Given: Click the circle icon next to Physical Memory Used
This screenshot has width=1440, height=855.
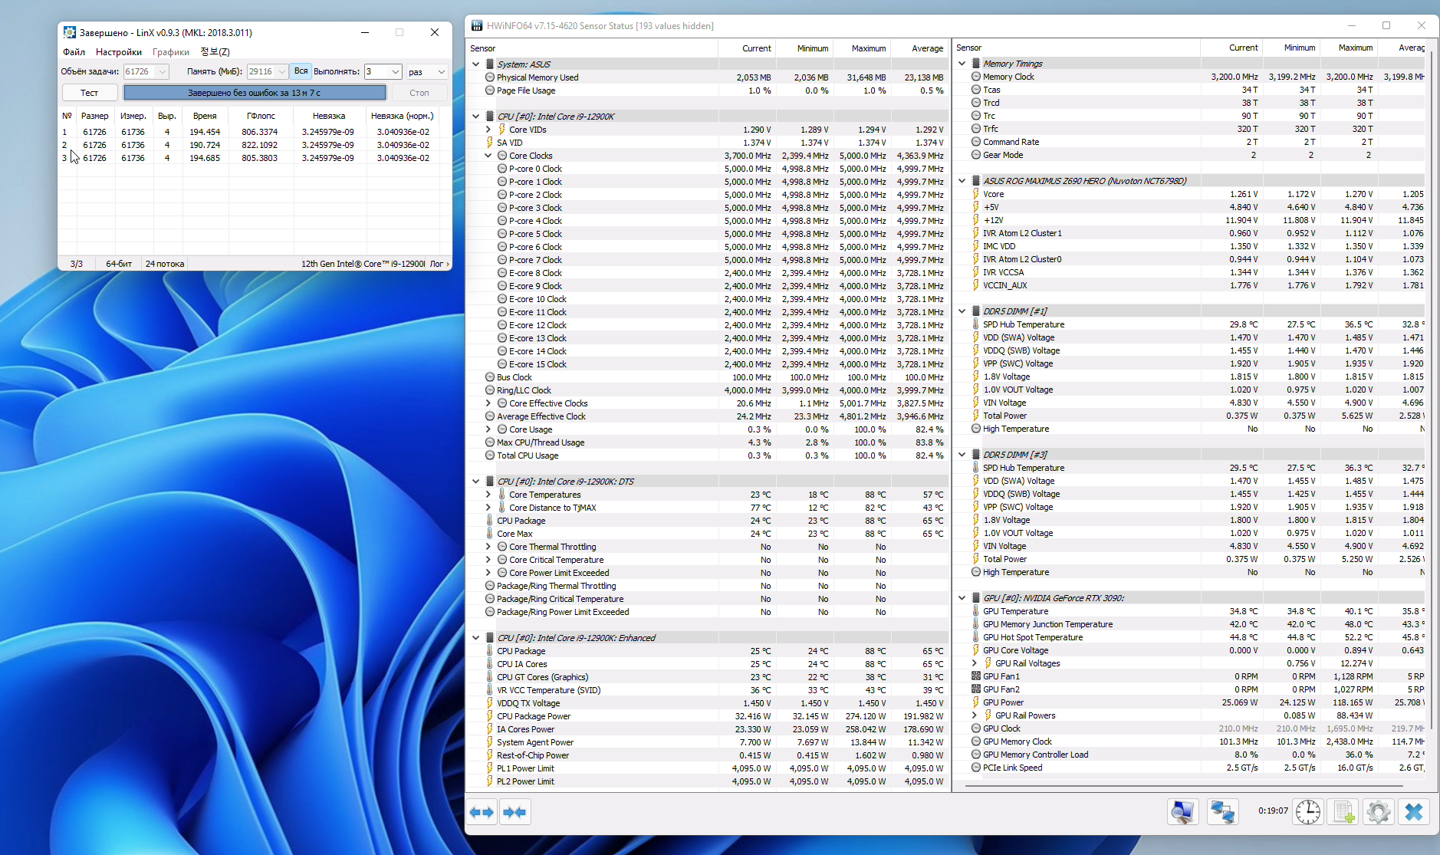Looking at the screenshot, I should (x=490, y=77).
